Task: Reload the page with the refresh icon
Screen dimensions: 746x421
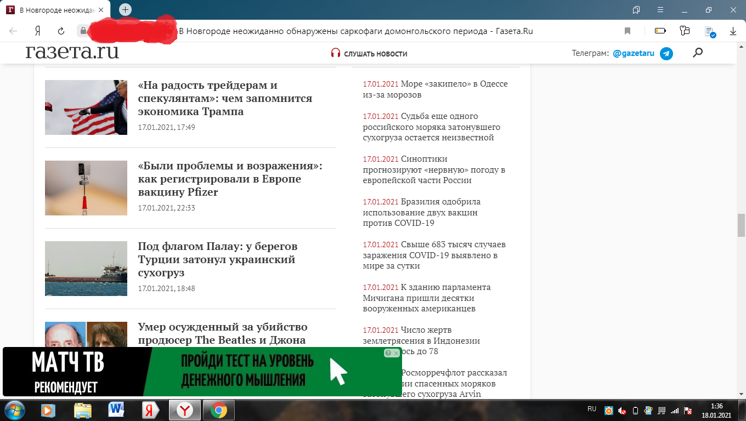Action: [x=61, y=31]
